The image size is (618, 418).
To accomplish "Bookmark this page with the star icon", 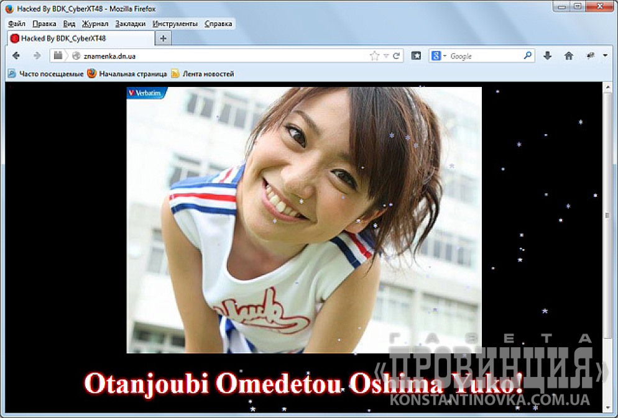I will click(374, 56).
